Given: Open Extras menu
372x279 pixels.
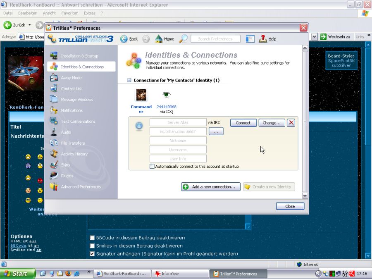Looking at the screenshot, I should [89, 13].
